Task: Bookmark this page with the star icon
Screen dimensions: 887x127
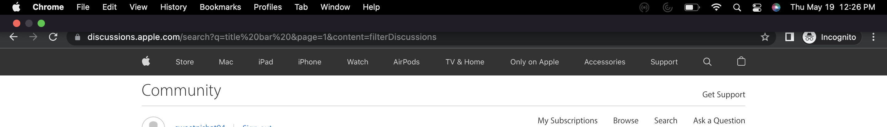Action: (x=765, y=37)
